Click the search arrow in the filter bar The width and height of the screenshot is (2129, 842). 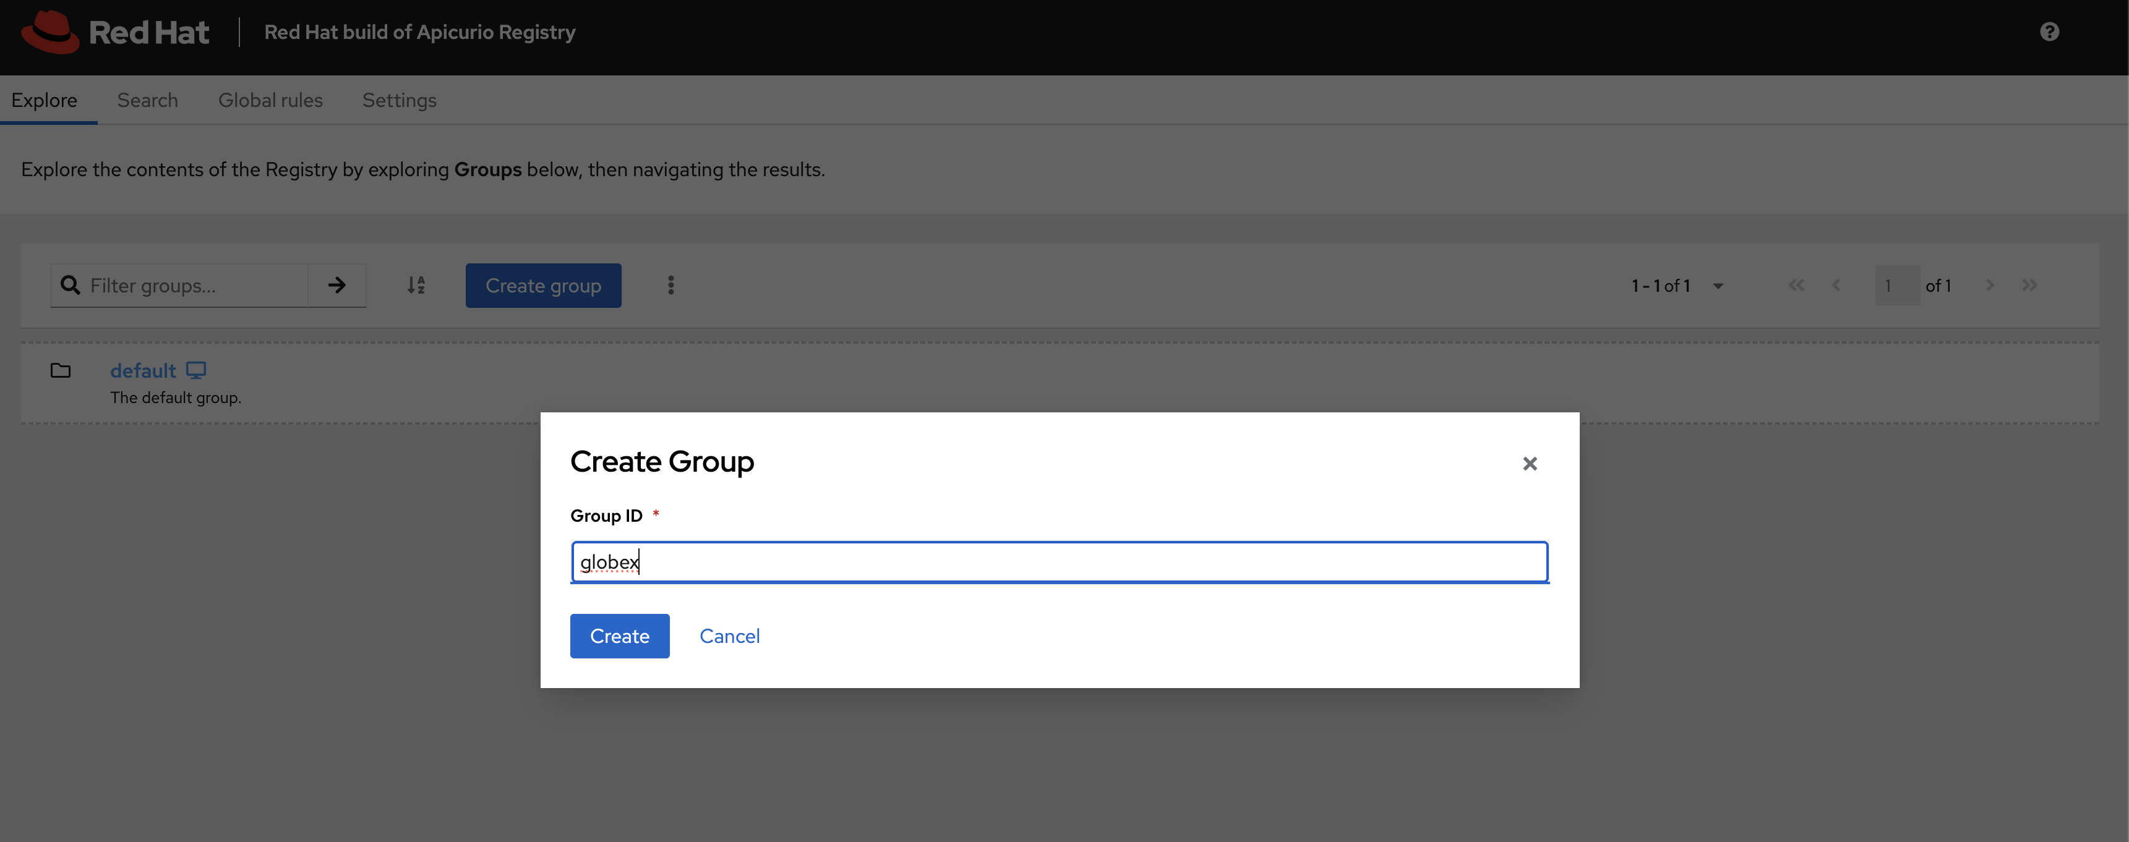[x=336, y=285]
